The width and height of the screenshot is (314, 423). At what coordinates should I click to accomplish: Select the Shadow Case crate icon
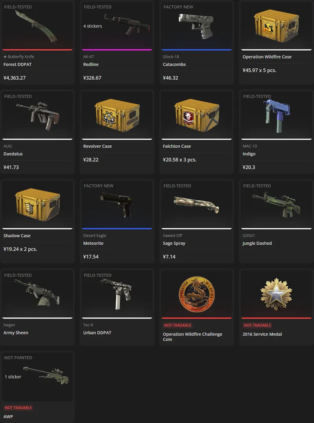pos(37,205)
